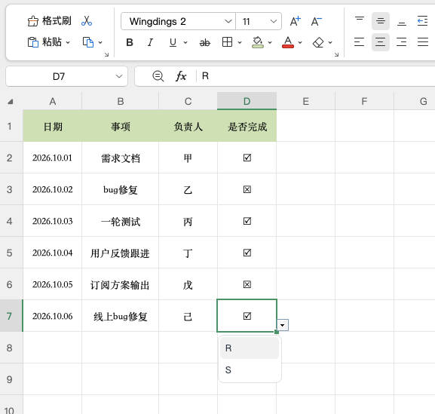The height and width of the screenshot is (414, 435).
Task: Toggle center horizontal alignment
Action: [x=381, y=42]
